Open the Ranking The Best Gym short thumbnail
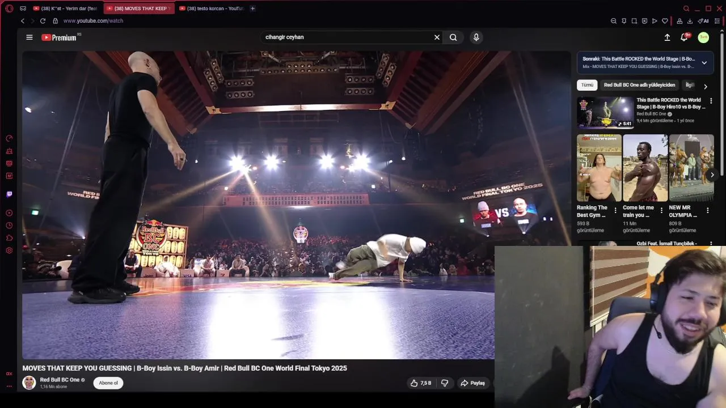Image resolution: width=726 pixels, height=408 pixels. pyautogui.click(x=599, y=168)
